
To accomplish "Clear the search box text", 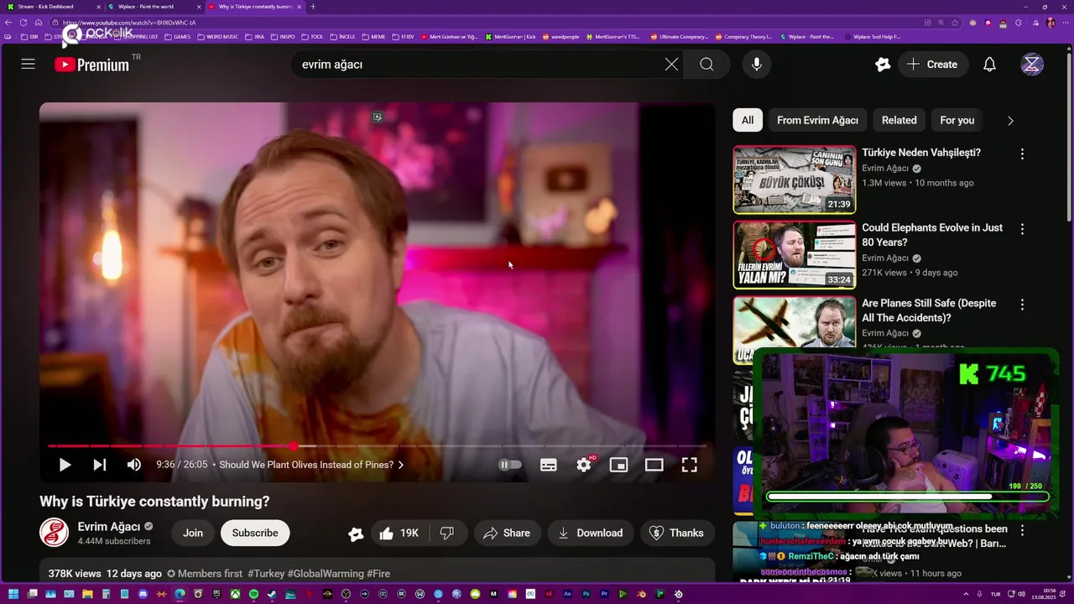I will tap(671, 64).
